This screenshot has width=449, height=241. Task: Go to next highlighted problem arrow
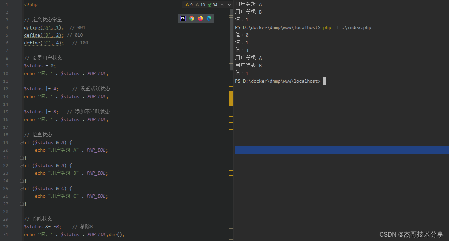click(229, 5)
